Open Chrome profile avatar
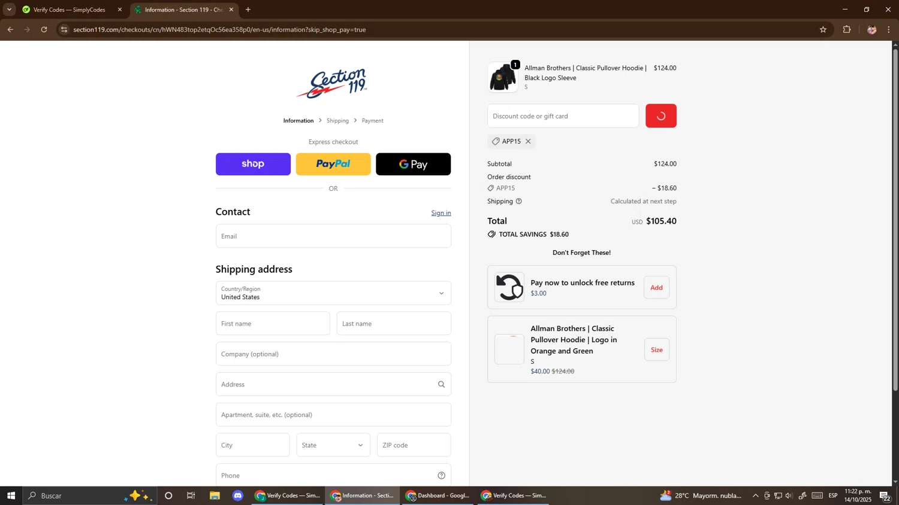 pyautogui.click(x=871, y=29)
